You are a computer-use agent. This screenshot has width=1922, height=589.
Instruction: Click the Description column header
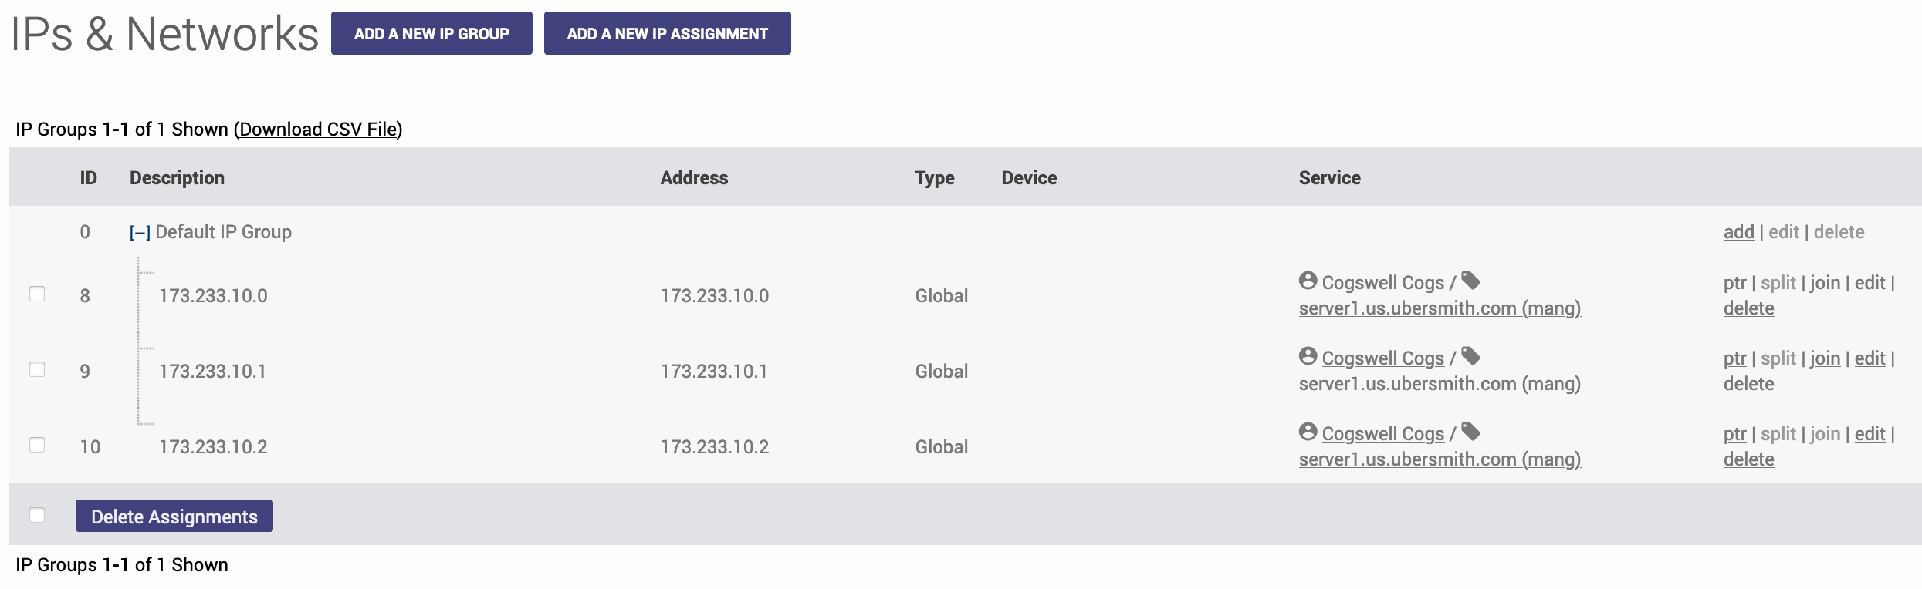point(177,178)
